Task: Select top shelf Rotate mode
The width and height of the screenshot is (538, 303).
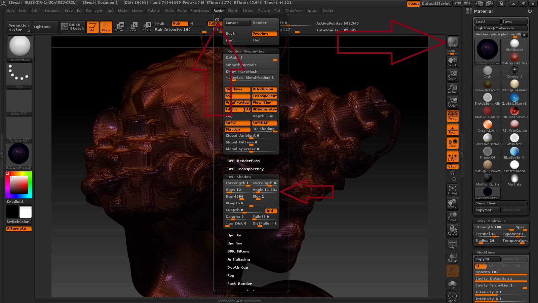Action: pyautogui.click(x=146, y=27)
